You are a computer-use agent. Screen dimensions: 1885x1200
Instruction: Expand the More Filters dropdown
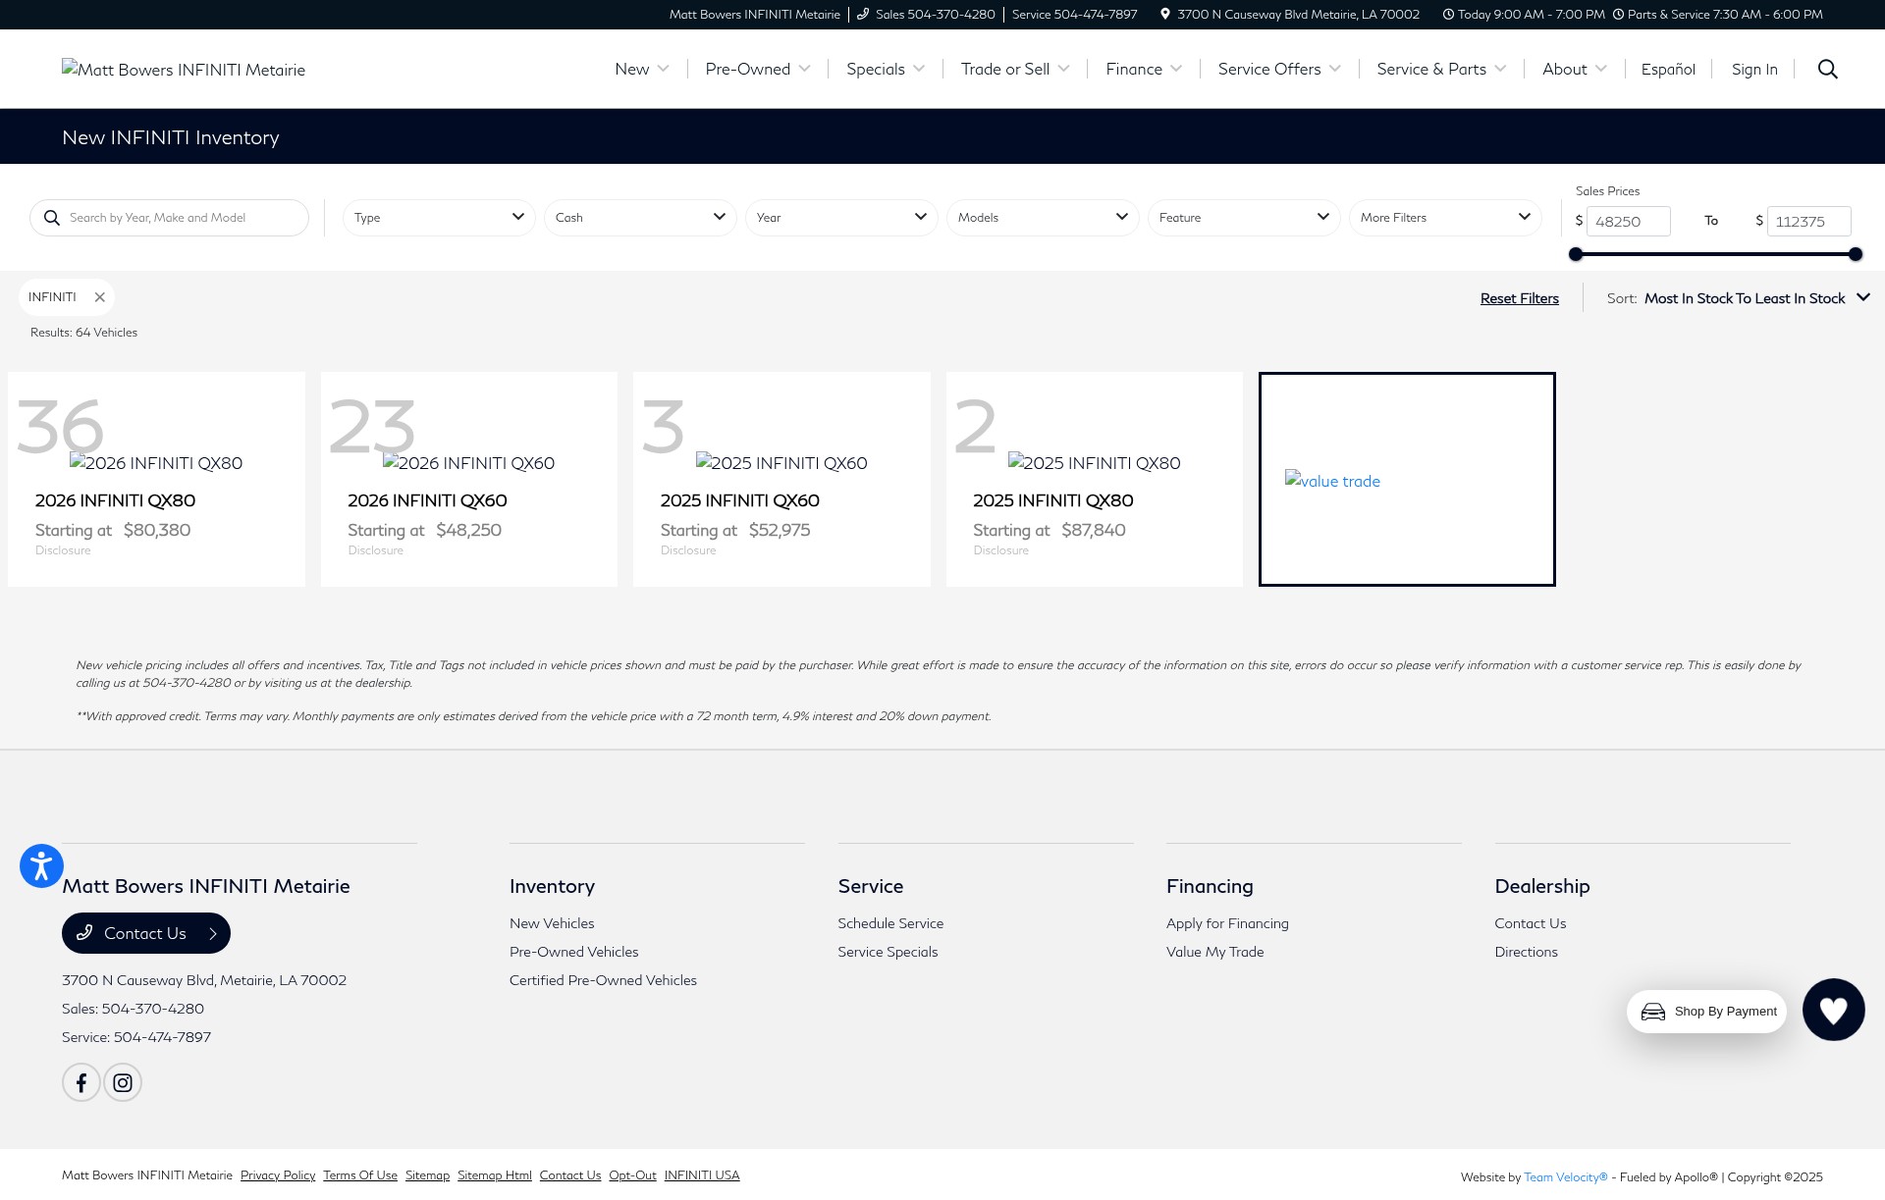[1445, 218]
